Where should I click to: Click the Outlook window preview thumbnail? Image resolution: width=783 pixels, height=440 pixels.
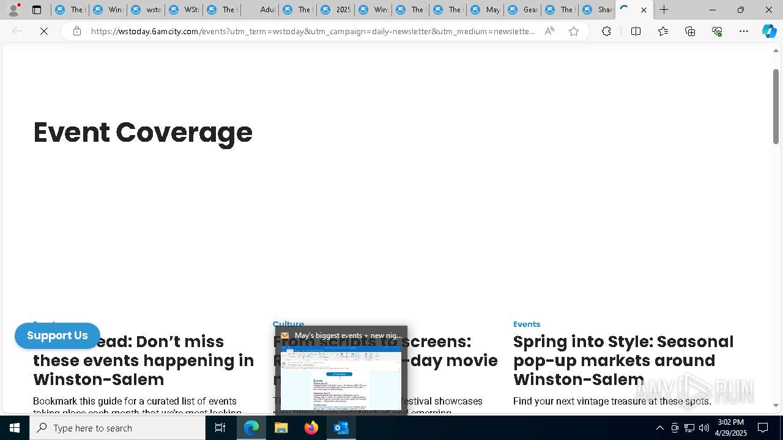(x=341, y=378)
